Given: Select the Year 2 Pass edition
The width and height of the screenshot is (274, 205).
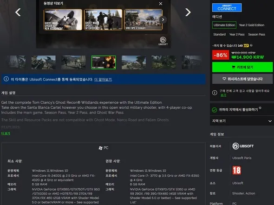Looking at the screenshot, I should tap(237, 35).
